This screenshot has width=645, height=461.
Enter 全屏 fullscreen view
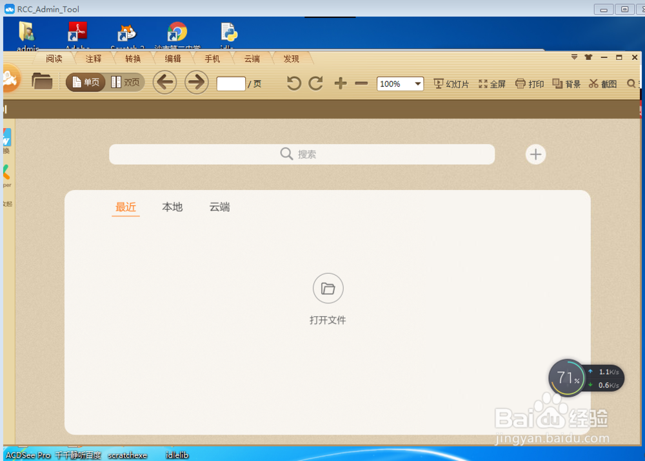pos(491,83)
